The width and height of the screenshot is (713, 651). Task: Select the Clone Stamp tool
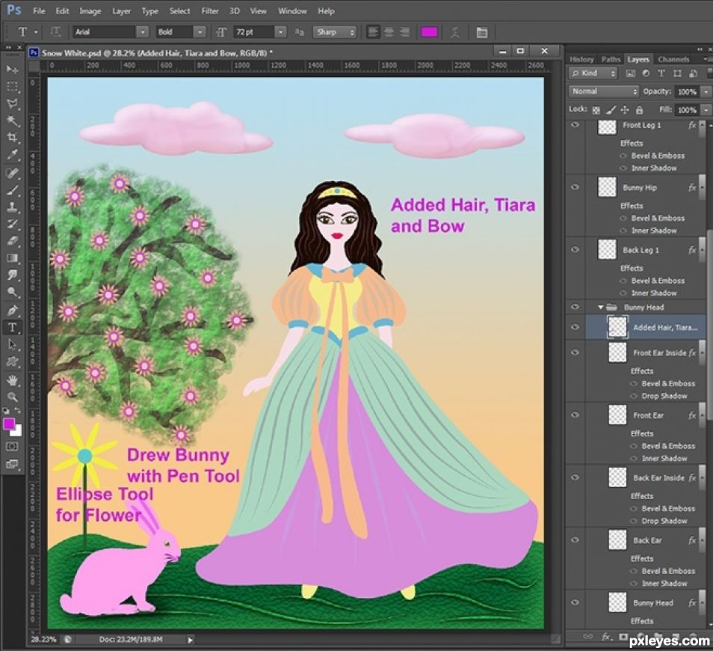click(x=12, y=207)
